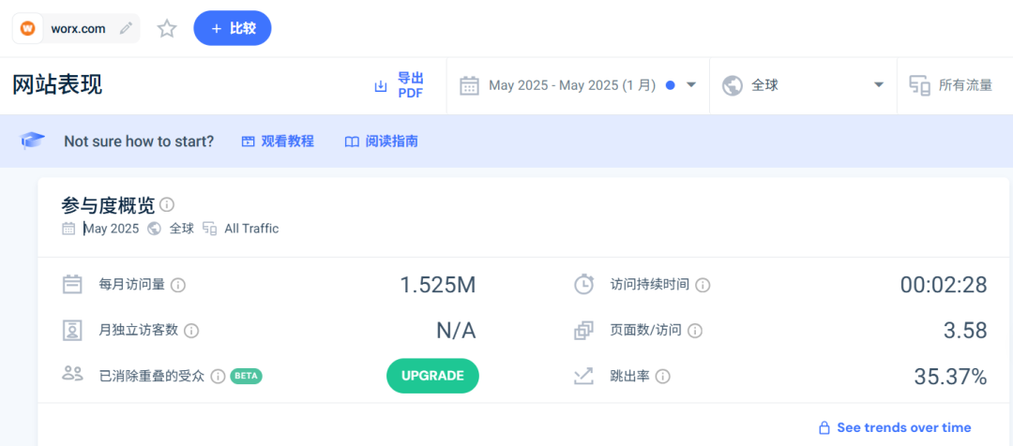Click the bounce arrow icon beside 跳出率

(x=583, y=376)
